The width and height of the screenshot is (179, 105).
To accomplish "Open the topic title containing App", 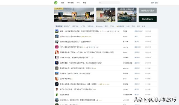I will [x=79, y=84].
